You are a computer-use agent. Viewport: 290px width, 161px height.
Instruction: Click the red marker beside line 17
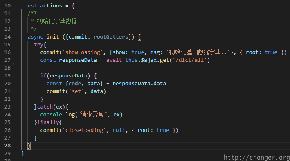pos(13,64)
